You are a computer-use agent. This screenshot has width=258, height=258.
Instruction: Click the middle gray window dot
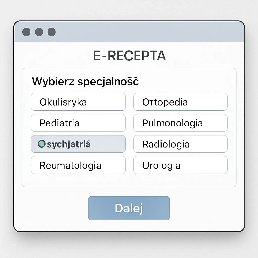[x=39, y=32]
